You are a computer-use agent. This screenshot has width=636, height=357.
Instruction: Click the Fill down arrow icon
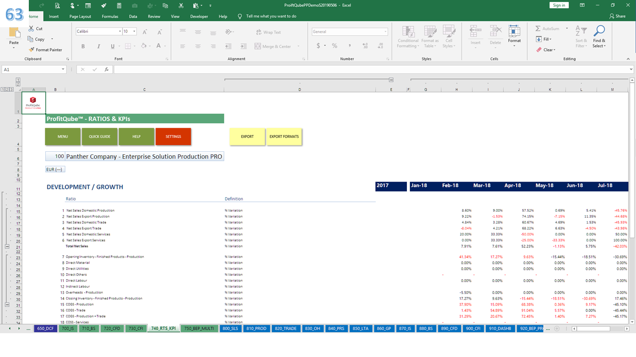pos(539,39)
